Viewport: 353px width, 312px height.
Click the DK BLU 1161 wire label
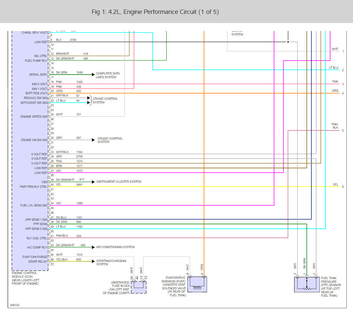coord(69,217)
